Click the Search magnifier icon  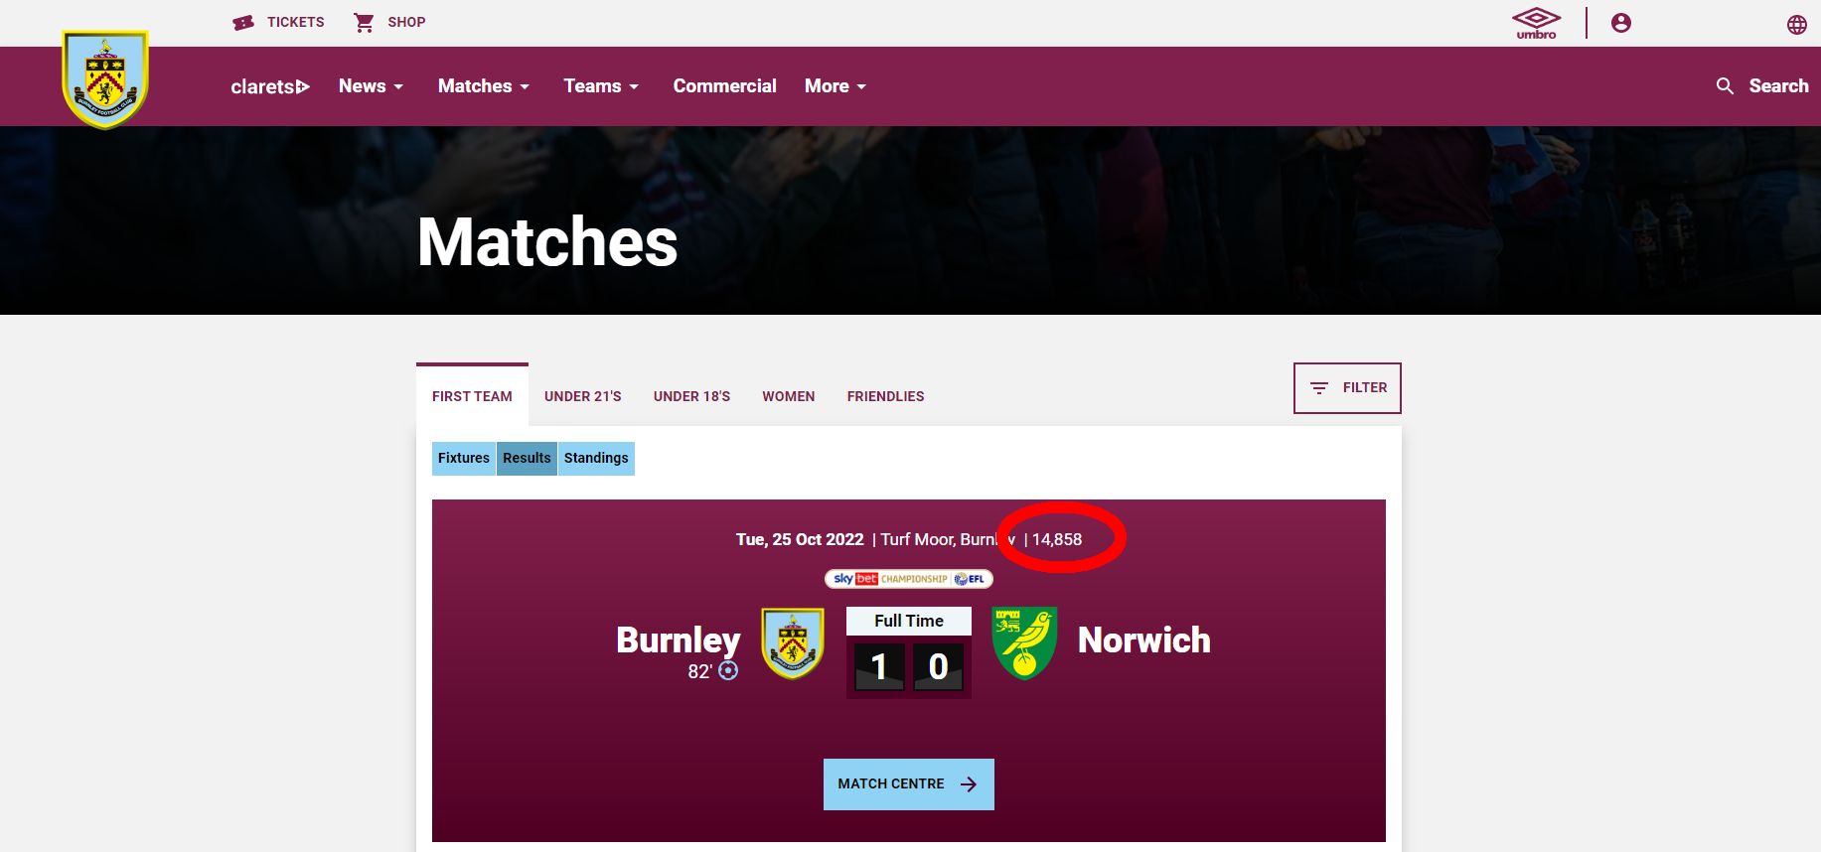[x=1725, y=86]
